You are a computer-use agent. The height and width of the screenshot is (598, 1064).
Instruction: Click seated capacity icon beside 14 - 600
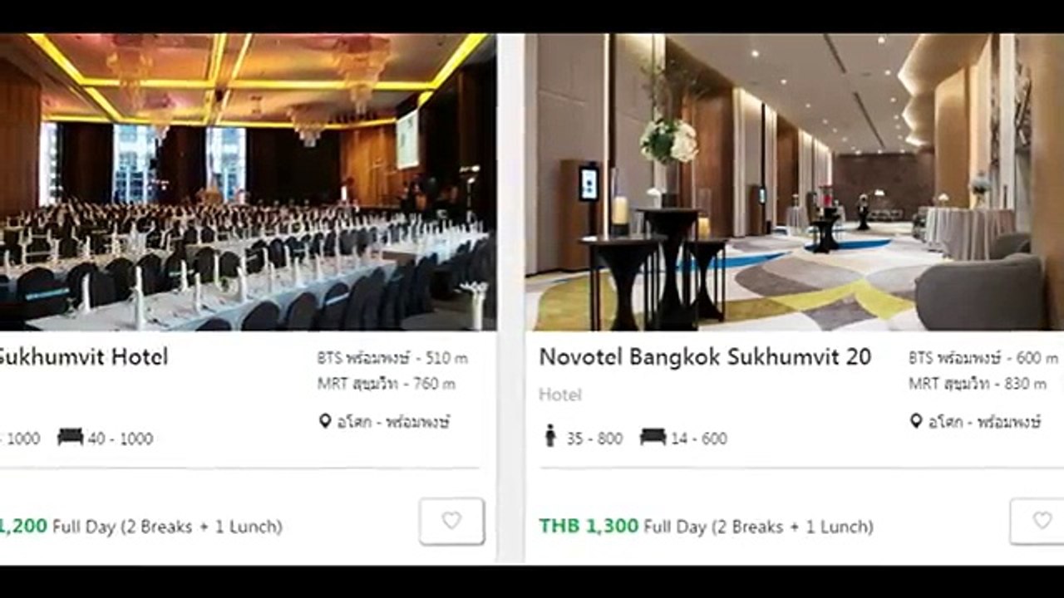coord(653,436)
